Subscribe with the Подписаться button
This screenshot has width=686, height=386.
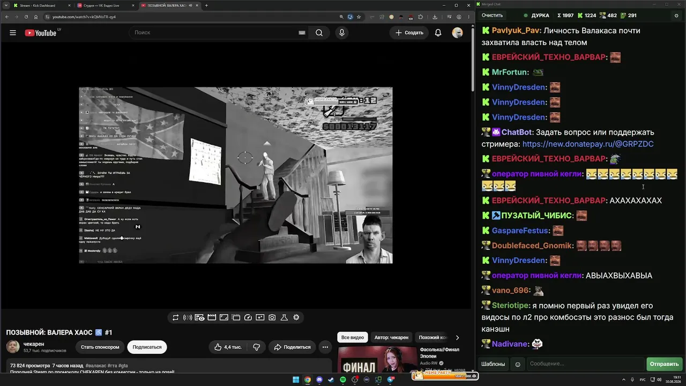[x=147, y=347]
